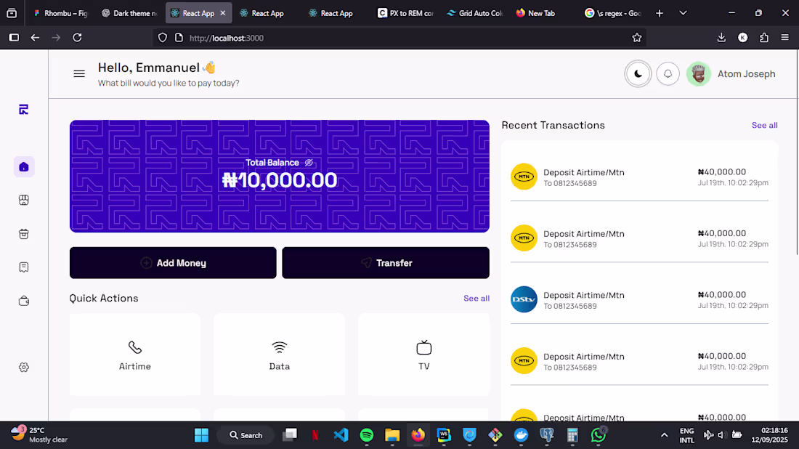Toggle the browser sidebar button
799x449 pixels.
click(x=15, y=38)
